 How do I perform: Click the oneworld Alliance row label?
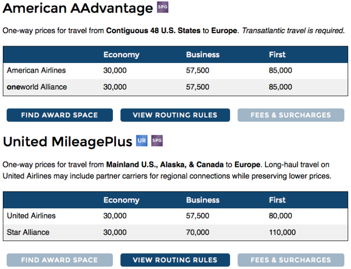tap(37, 87)
